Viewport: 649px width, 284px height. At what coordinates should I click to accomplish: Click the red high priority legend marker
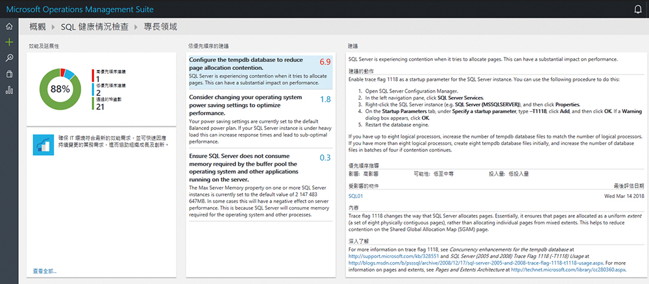tap(93, 76)
